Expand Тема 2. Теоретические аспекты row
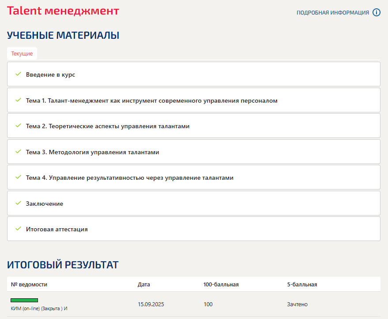 [x=194, y=126]
